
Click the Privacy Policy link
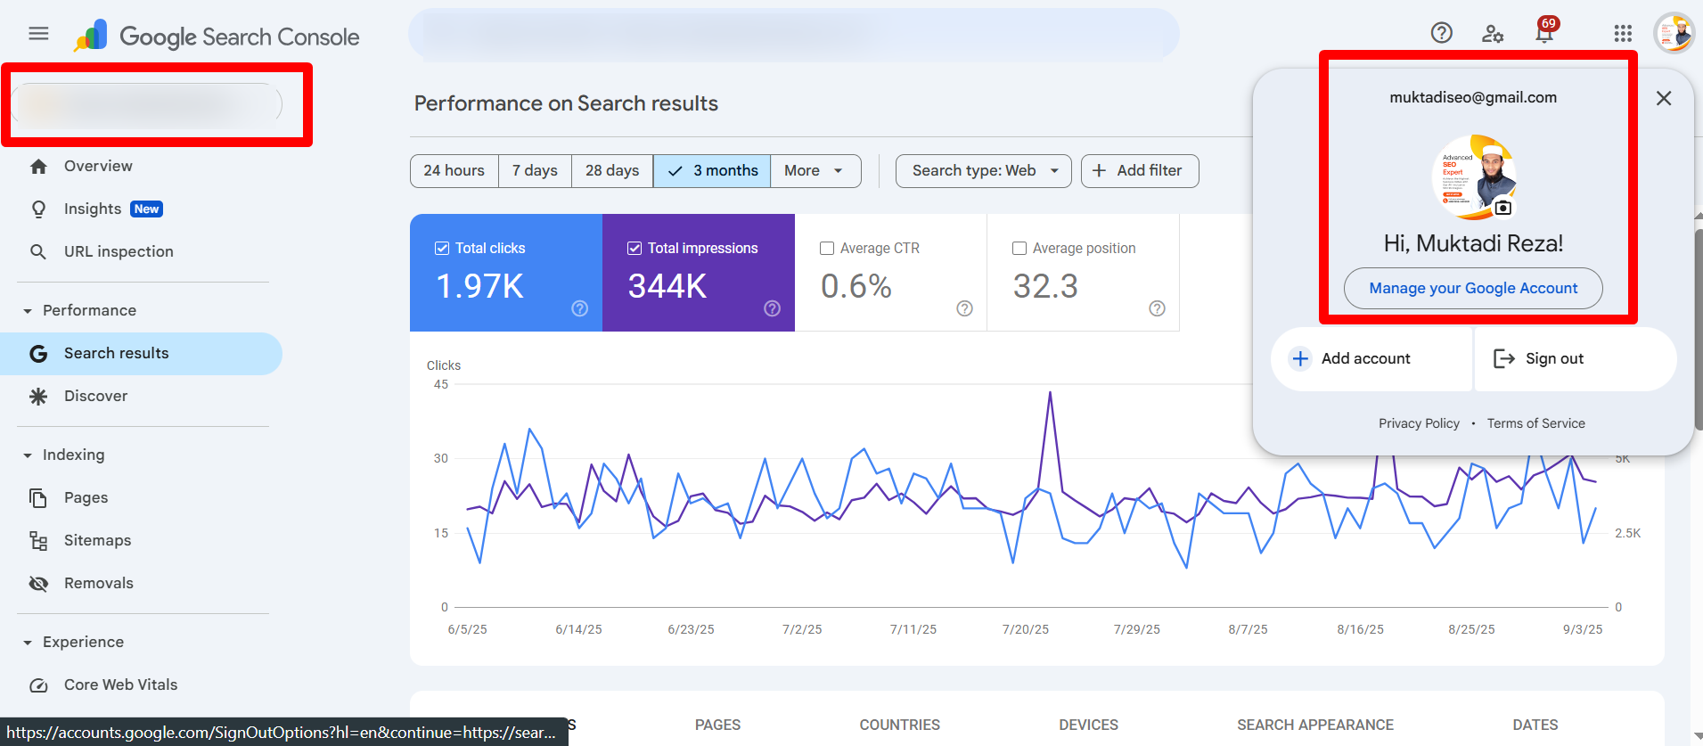[x=1419, y=423]
